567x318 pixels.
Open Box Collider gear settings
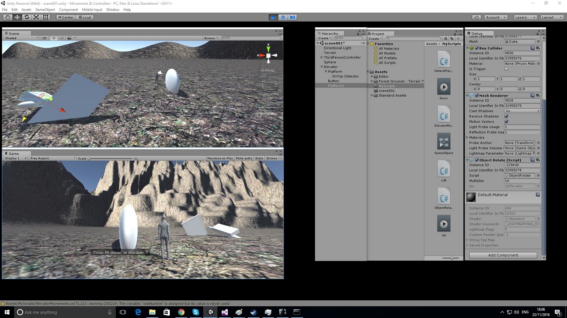point(538,48)
